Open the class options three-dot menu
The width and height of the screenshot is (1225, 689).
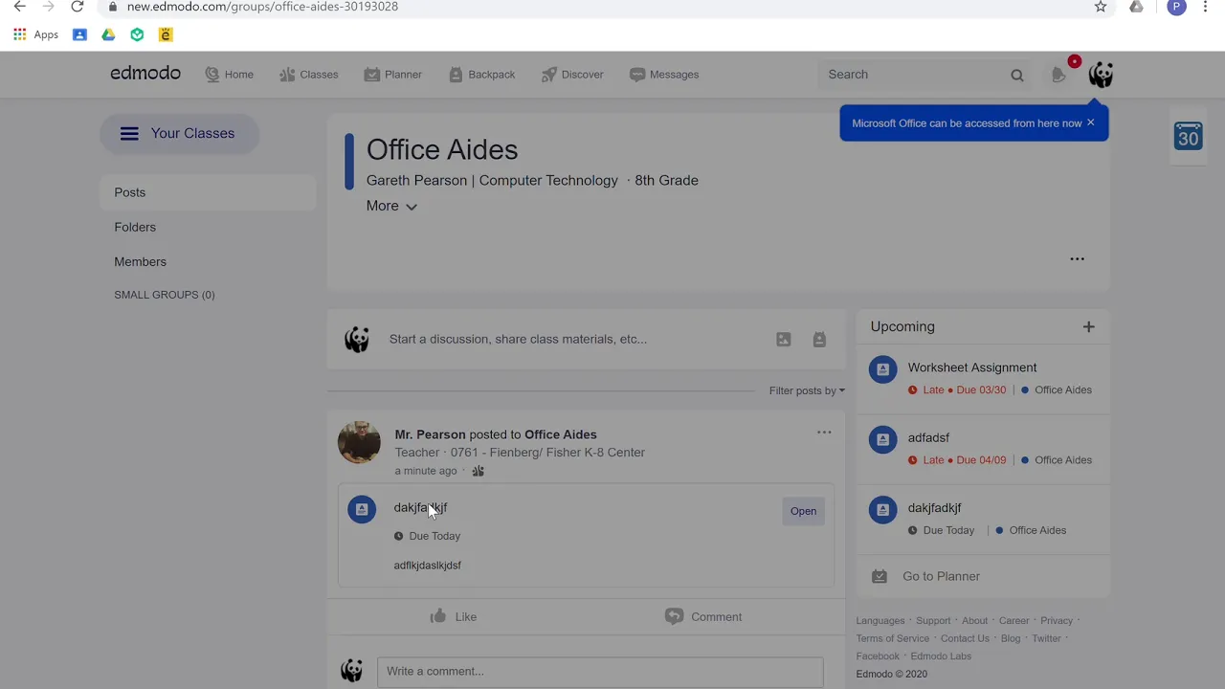1077,258
